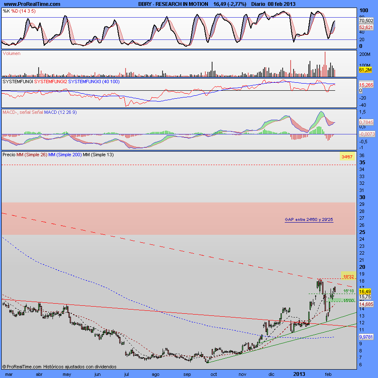The width and height of the screenshot is (378, 378).
Task: Click the 52,621 stochastic value tag
Action: (366, 27)
